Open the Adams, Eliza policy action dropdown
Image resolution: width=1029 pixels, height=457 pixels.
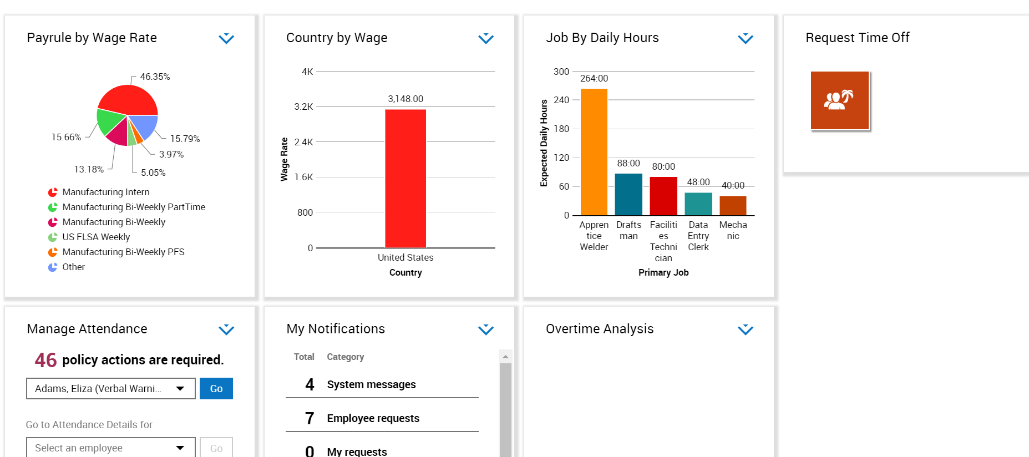[x=111, y=389]
